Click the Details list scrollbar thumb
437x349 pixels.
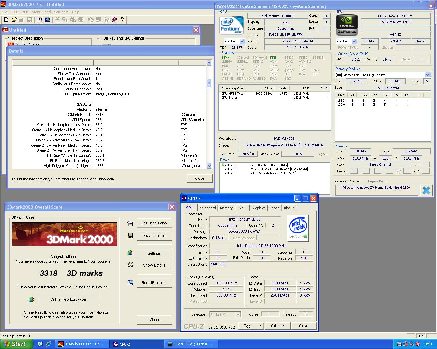click(x=209, y=84)
